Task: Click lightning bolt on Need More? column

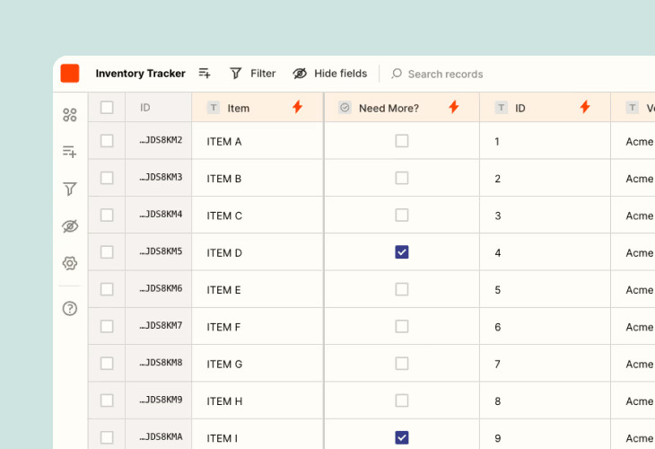Action: pyautogui.click(x=454, y=107)
